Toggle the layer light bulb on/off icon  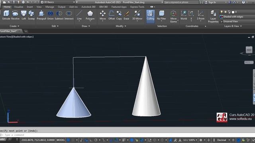222,12
